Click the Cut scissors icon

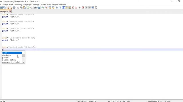click(x=18, y=8)
